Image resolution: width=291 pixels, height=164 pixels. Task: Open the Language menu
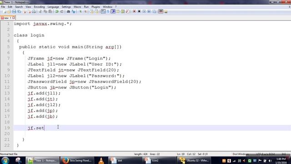pos(53,7)
